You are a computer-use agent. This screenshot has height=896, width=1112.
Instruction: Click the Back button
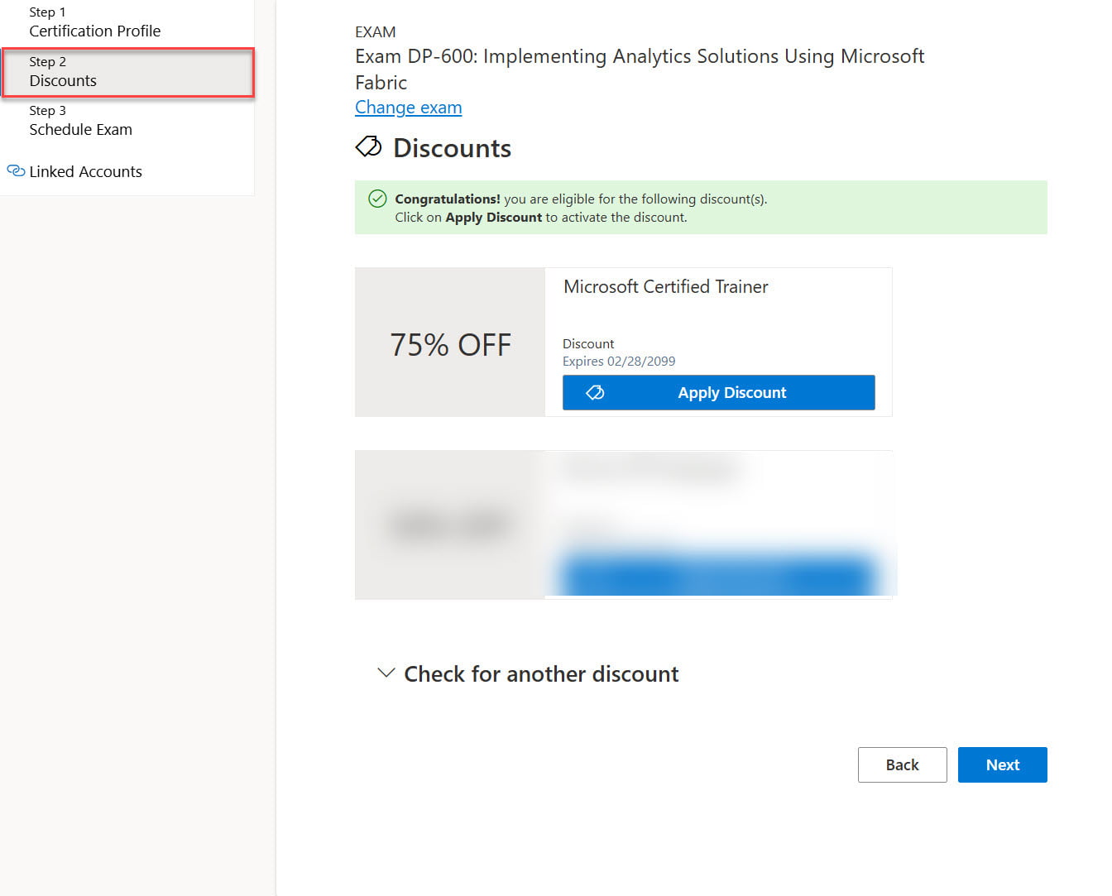tap(902, 764)
